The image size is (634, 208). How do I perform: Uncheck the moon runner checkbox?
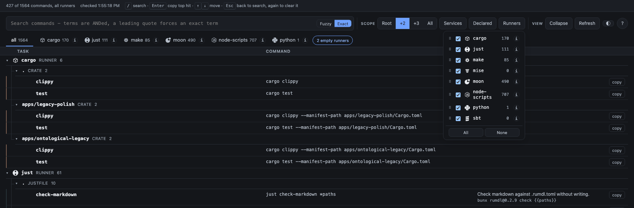click(x=458, y=82)
